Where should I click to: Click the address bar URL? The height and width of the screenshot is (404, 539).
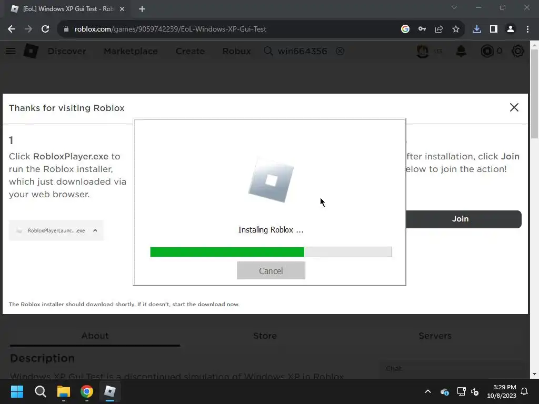171,29
